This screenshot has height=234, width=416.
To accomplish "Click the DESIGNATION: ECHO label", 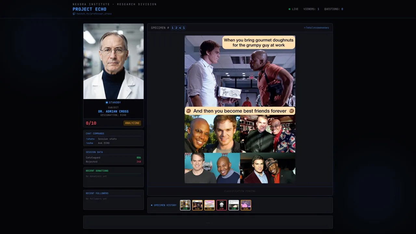I will (x=113, y=115).
